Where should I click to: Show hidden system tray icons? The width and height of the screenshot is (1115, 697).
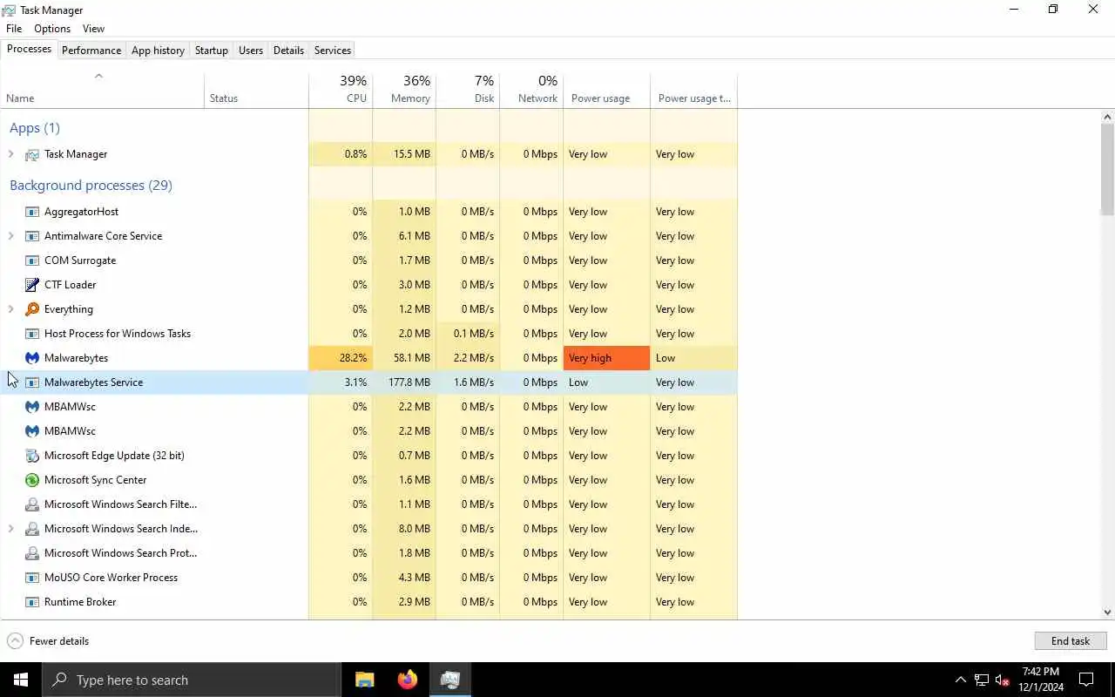(961, 680)
